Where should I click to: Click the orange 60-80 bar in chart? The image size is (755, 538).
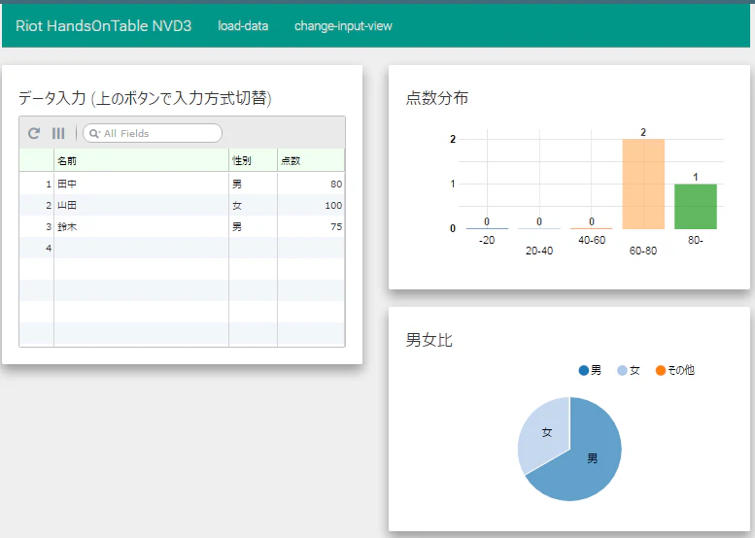tap(643, 184)
